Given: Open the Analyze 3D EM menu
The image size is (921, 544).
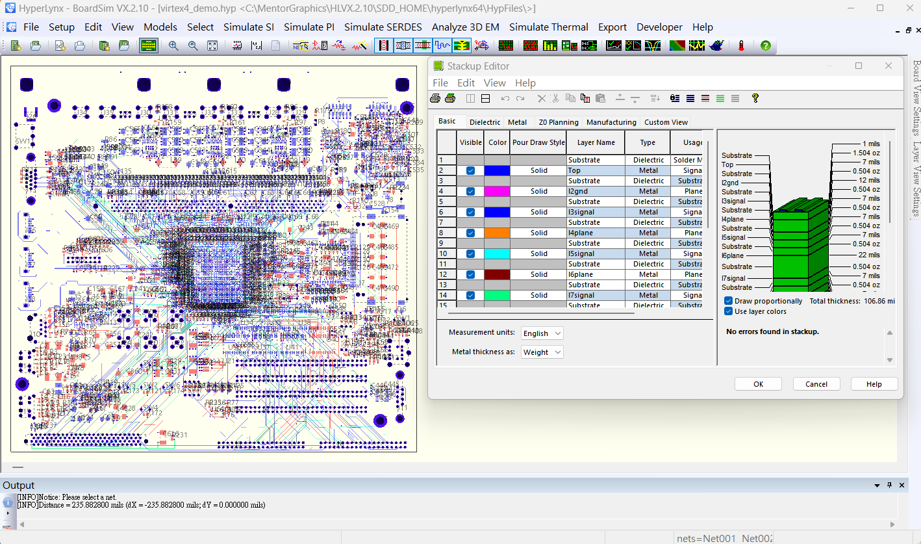Looking at the screenshot, I should (x=466, y=27).
